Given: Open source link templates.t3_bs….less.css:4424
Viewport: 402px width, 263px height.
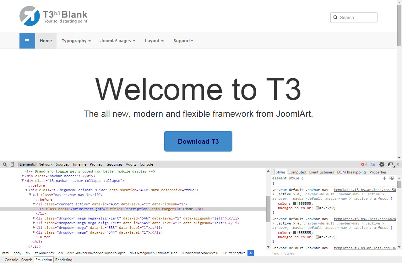Looking at the screenshot, I should click(x=365, y=219).
